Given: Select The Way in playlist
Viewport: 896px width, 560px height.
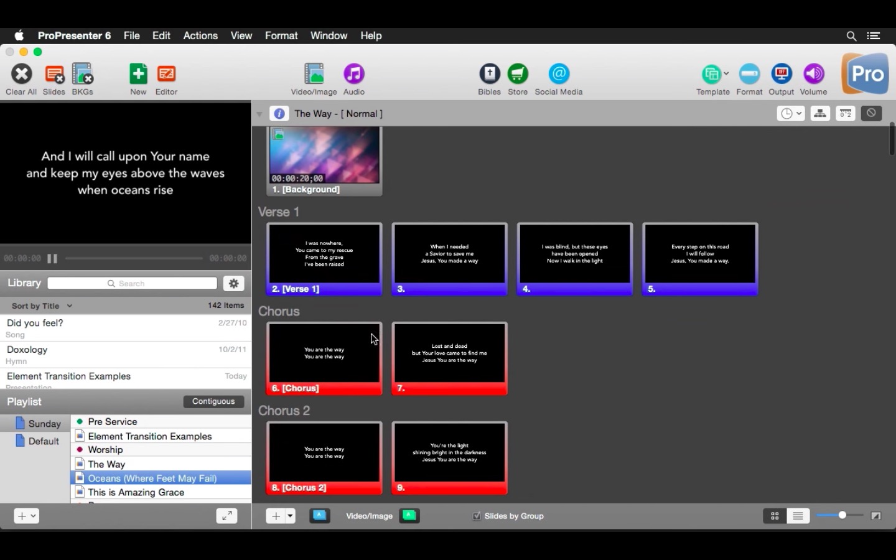Looking at the screenshot, I should 161,464.
